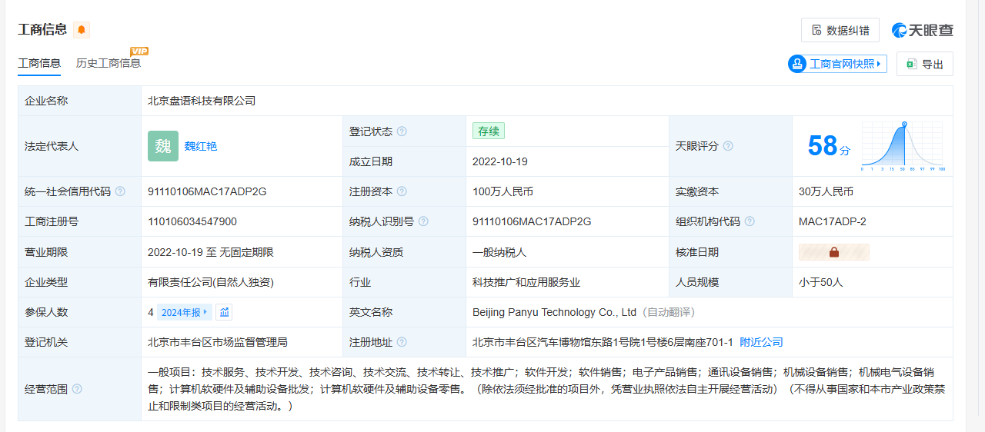This screenshot has height=432, width=985.
Task: Click the locked 核准日期 value
Action: point(834,252)
